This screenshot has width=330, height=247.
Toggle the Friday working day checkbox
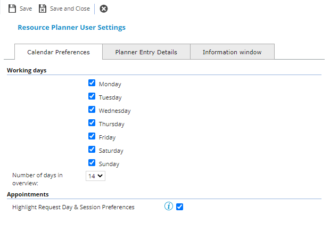92,136
